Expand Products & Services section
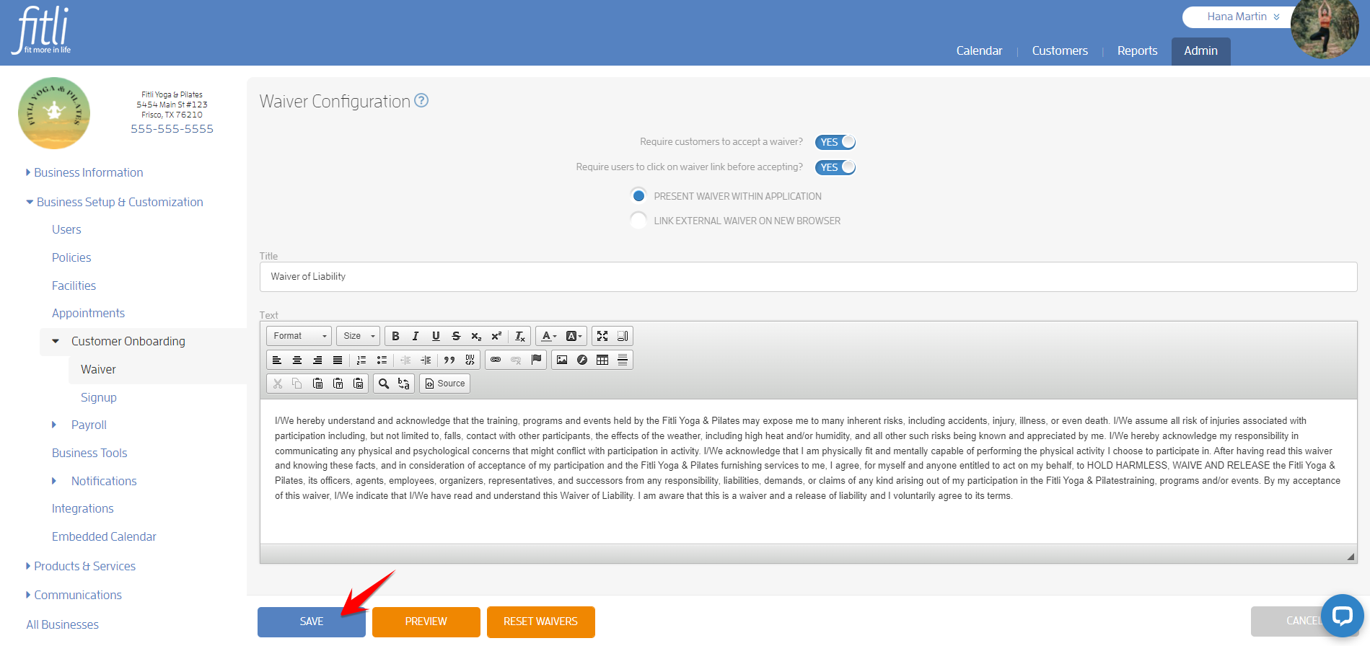The image size is (1370, 646). coord(81,567)
